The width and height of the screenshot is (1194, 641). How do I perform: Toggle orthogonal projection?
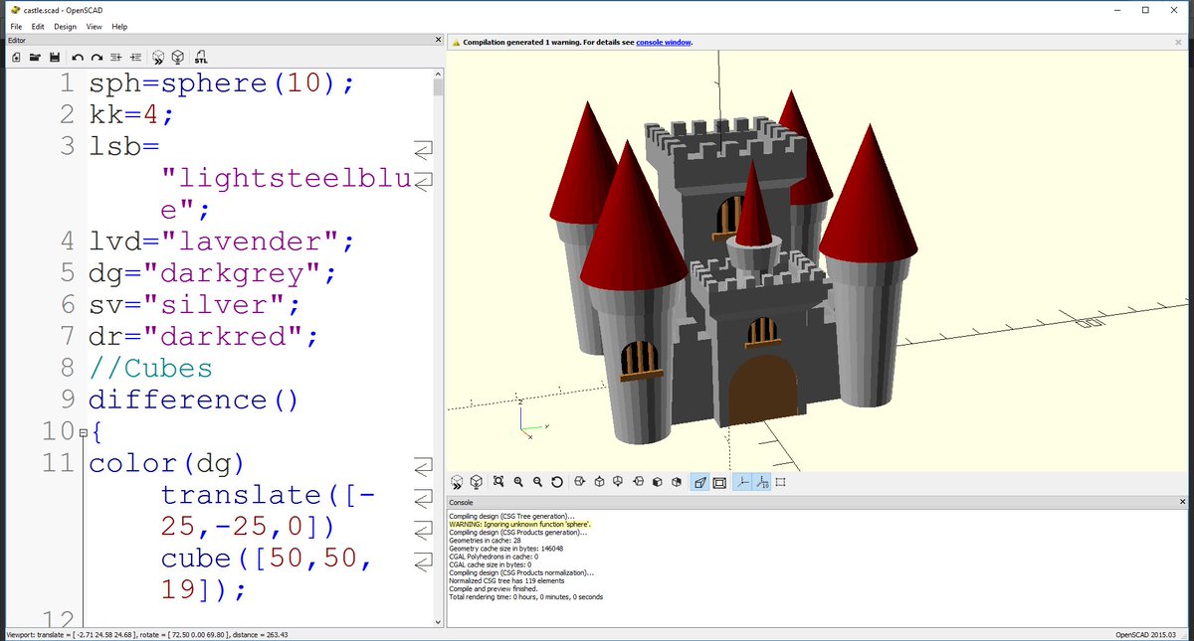[719, 482]
